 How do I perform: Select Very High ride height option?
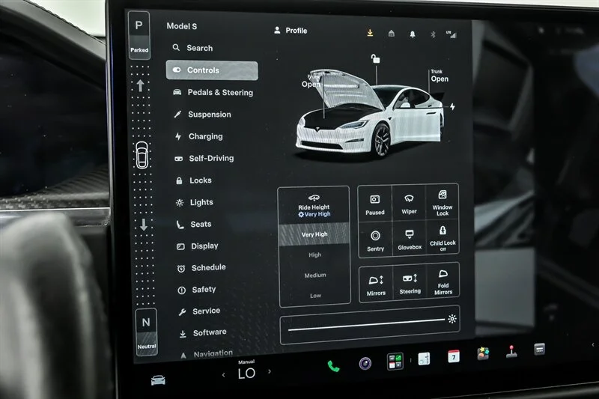tap(314, 234)
